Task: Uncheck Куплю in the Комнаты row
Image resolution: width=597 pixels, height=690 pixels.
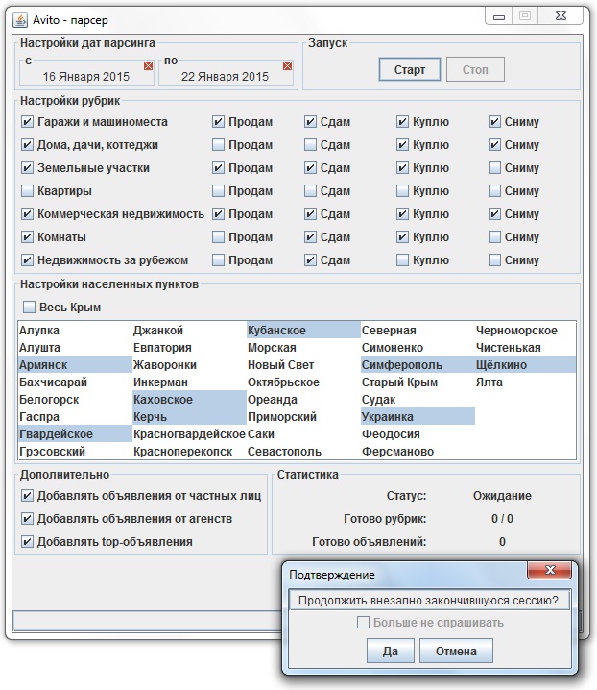Action: [x=402, y=237]
